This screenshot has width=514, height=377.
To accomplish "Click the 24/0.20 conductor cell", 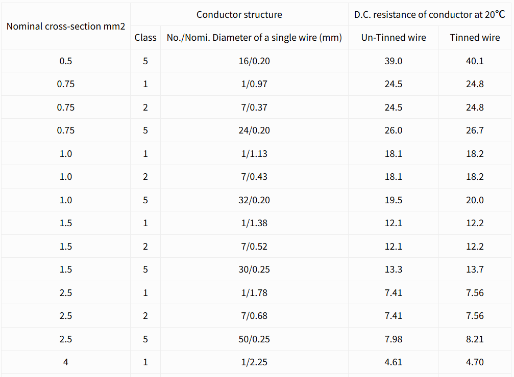I will click(254, 130).
